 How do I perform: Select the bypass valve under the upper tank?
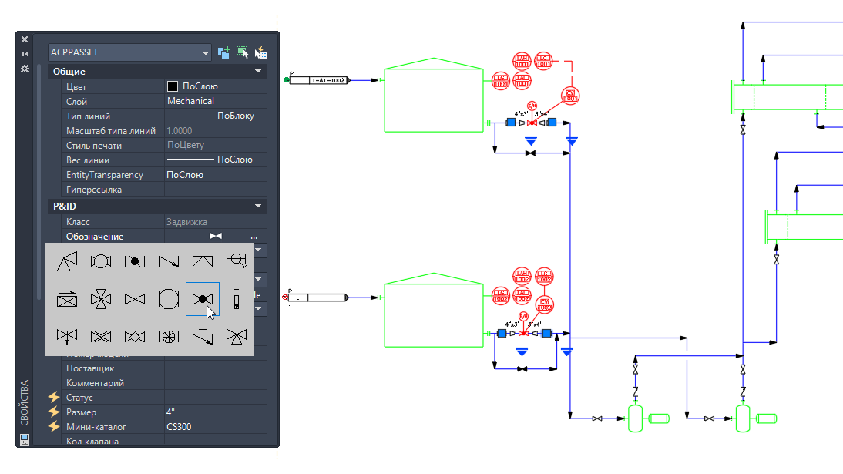click(530, 153)
